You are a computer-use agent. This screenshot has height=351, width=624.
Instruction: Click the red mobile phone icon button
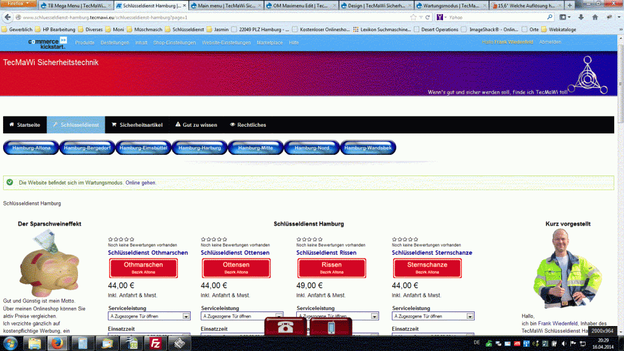tap(331, 327)
